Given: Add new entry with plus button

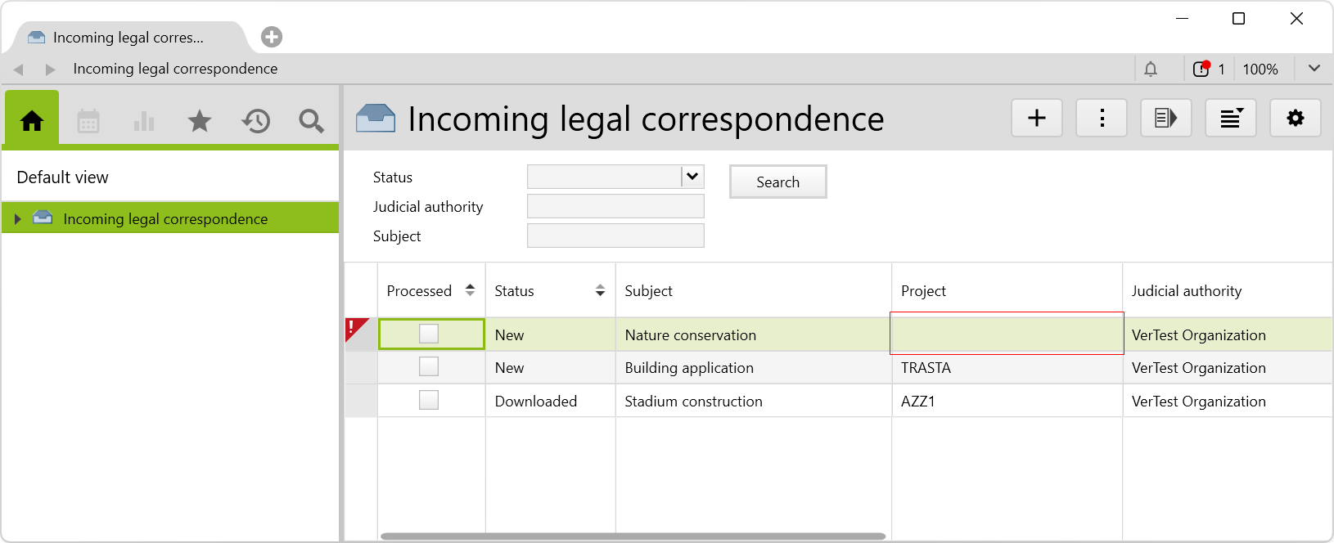Looking at the screenshot, I should point(1037,119).
